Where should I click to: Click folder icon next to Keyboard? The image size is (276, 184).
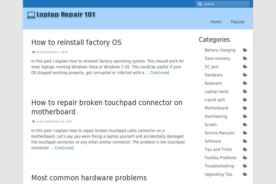point(245,83)
